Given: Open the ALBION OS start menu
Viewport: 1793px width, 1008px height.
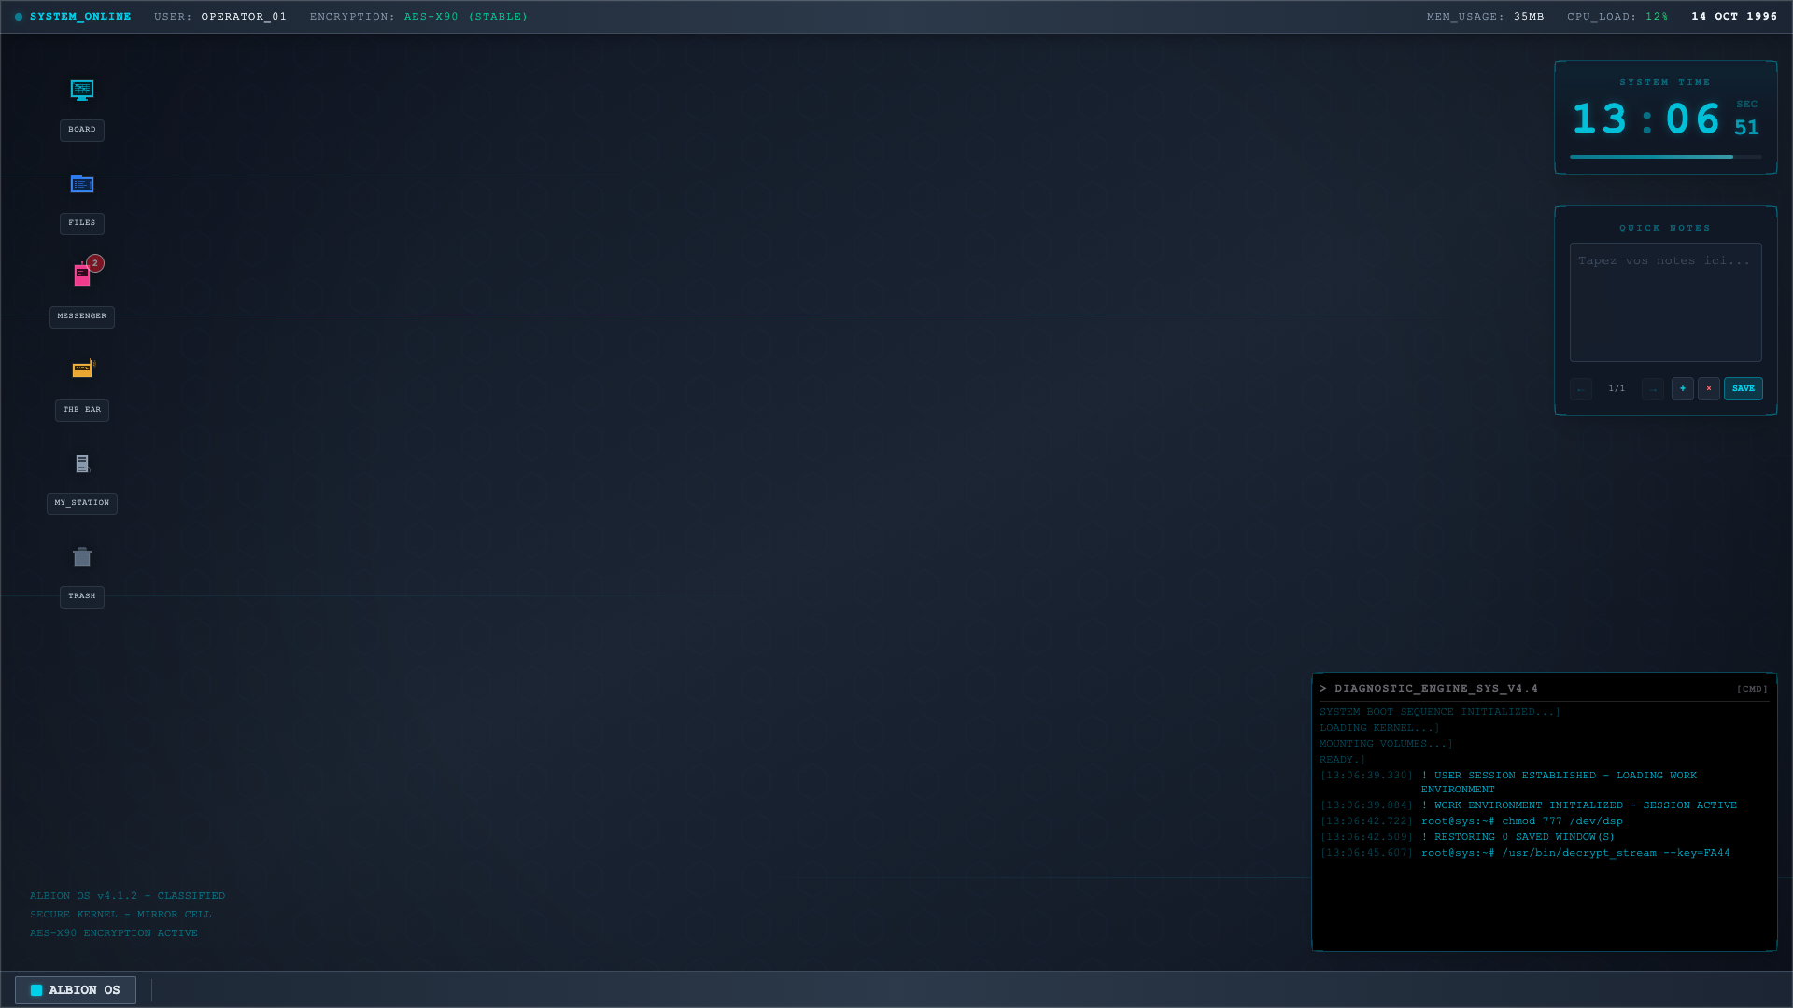Looking at the screenshot, I should (x=76, y=990).
